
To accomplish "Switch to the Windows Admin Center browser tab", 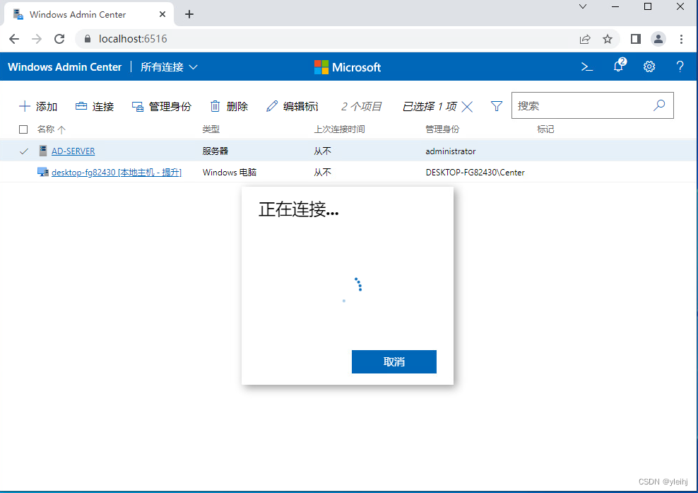I will pos(80,14).
